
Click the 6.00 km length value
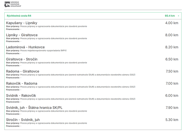pos(172,95)
